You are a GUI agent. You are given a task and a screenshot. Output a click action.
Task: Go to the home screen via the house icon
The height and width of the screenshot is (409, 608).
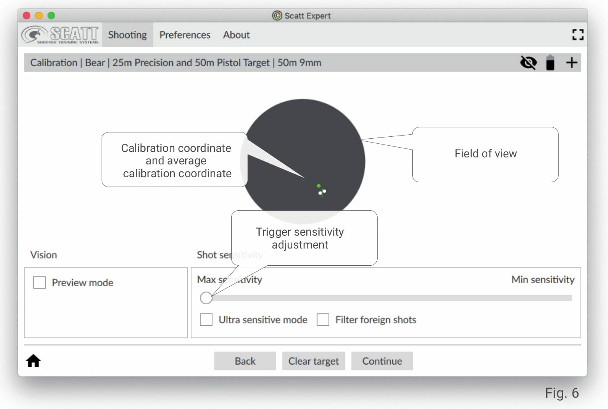click(x=33, y=361)
